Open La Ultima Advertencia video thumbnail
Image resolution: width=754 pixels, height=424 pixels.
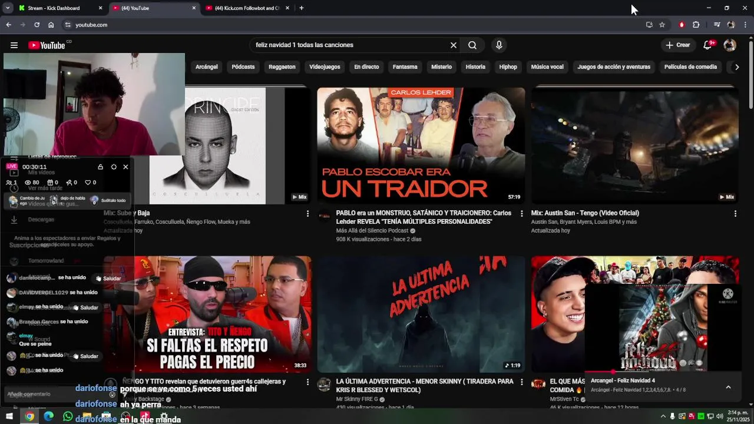tap(421, 314)
